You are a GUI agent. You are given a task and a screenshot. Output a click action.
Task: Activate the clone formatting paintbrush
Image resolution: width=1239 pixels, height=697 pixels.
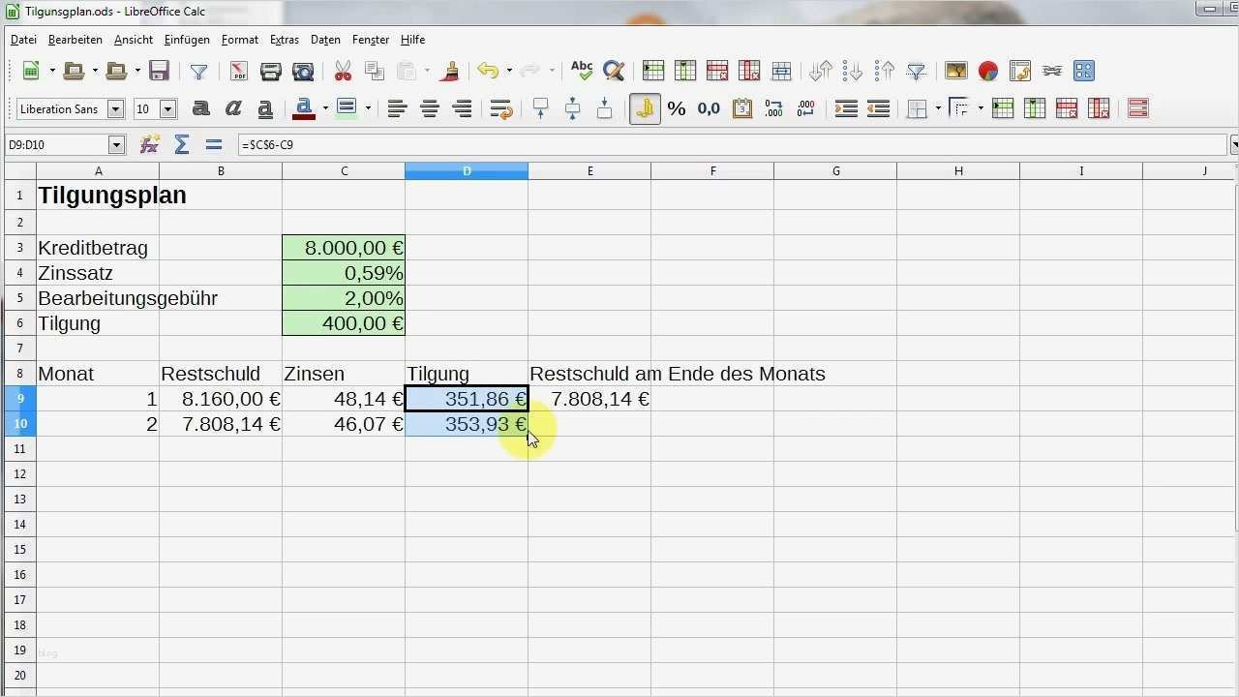click(449, 71)
